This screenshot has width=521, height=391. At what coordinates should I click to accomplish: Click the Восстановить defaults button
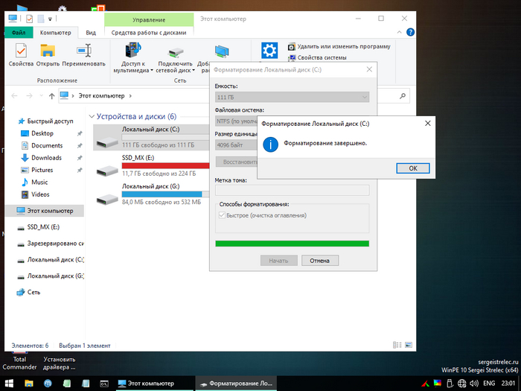(x=237, y=162)
